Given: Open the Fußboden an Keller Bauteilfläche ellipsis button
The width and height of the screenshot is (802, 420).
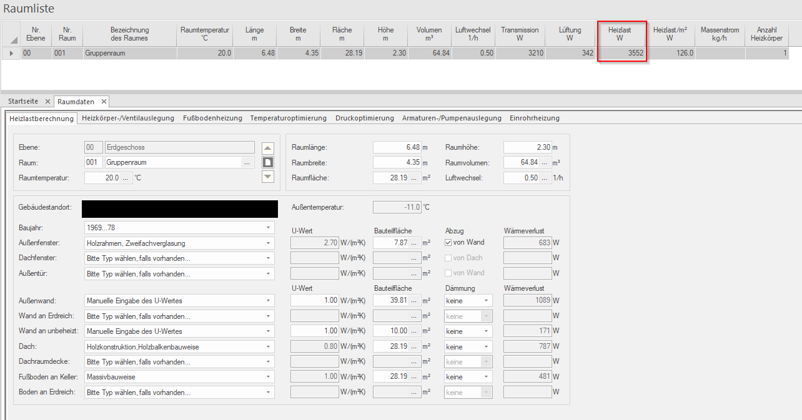Looking at the screenshot, I should coord(413,377).
